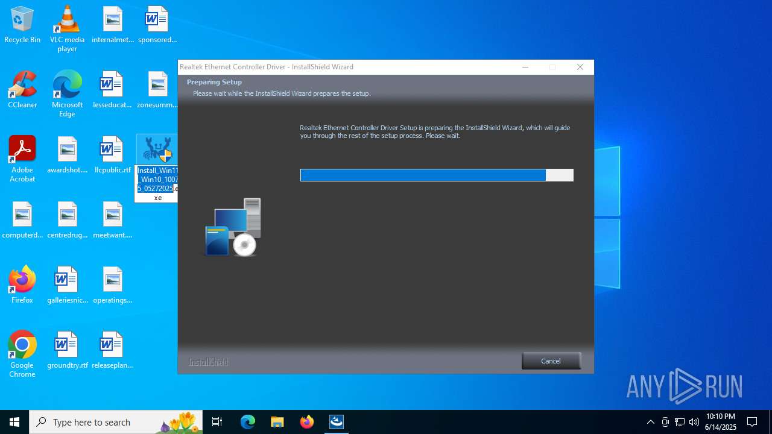Select the zonesumm image file

[x=157, y=90]
